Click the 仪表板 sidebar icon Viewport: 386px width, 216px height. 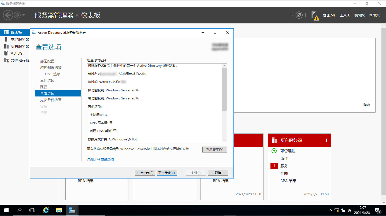click(6, 32)
